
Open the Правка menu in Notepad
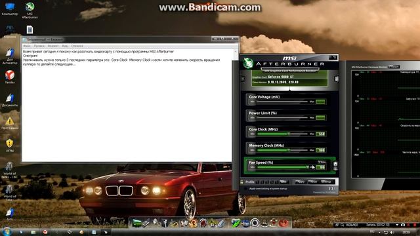pyautogui.click(x=39, y=46)
